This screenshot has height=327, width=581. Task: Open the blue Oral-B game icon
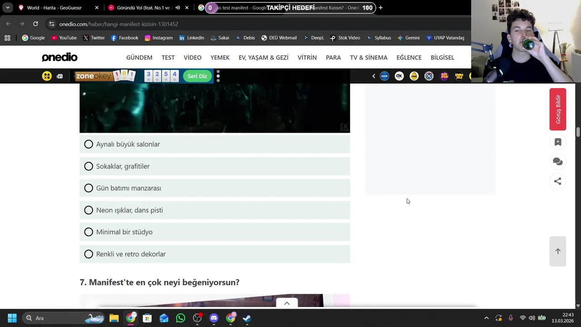[384, 76]
